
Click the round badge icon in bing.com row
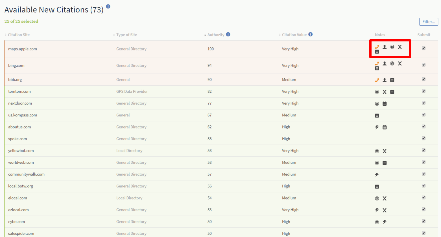(x=392, y=63)
